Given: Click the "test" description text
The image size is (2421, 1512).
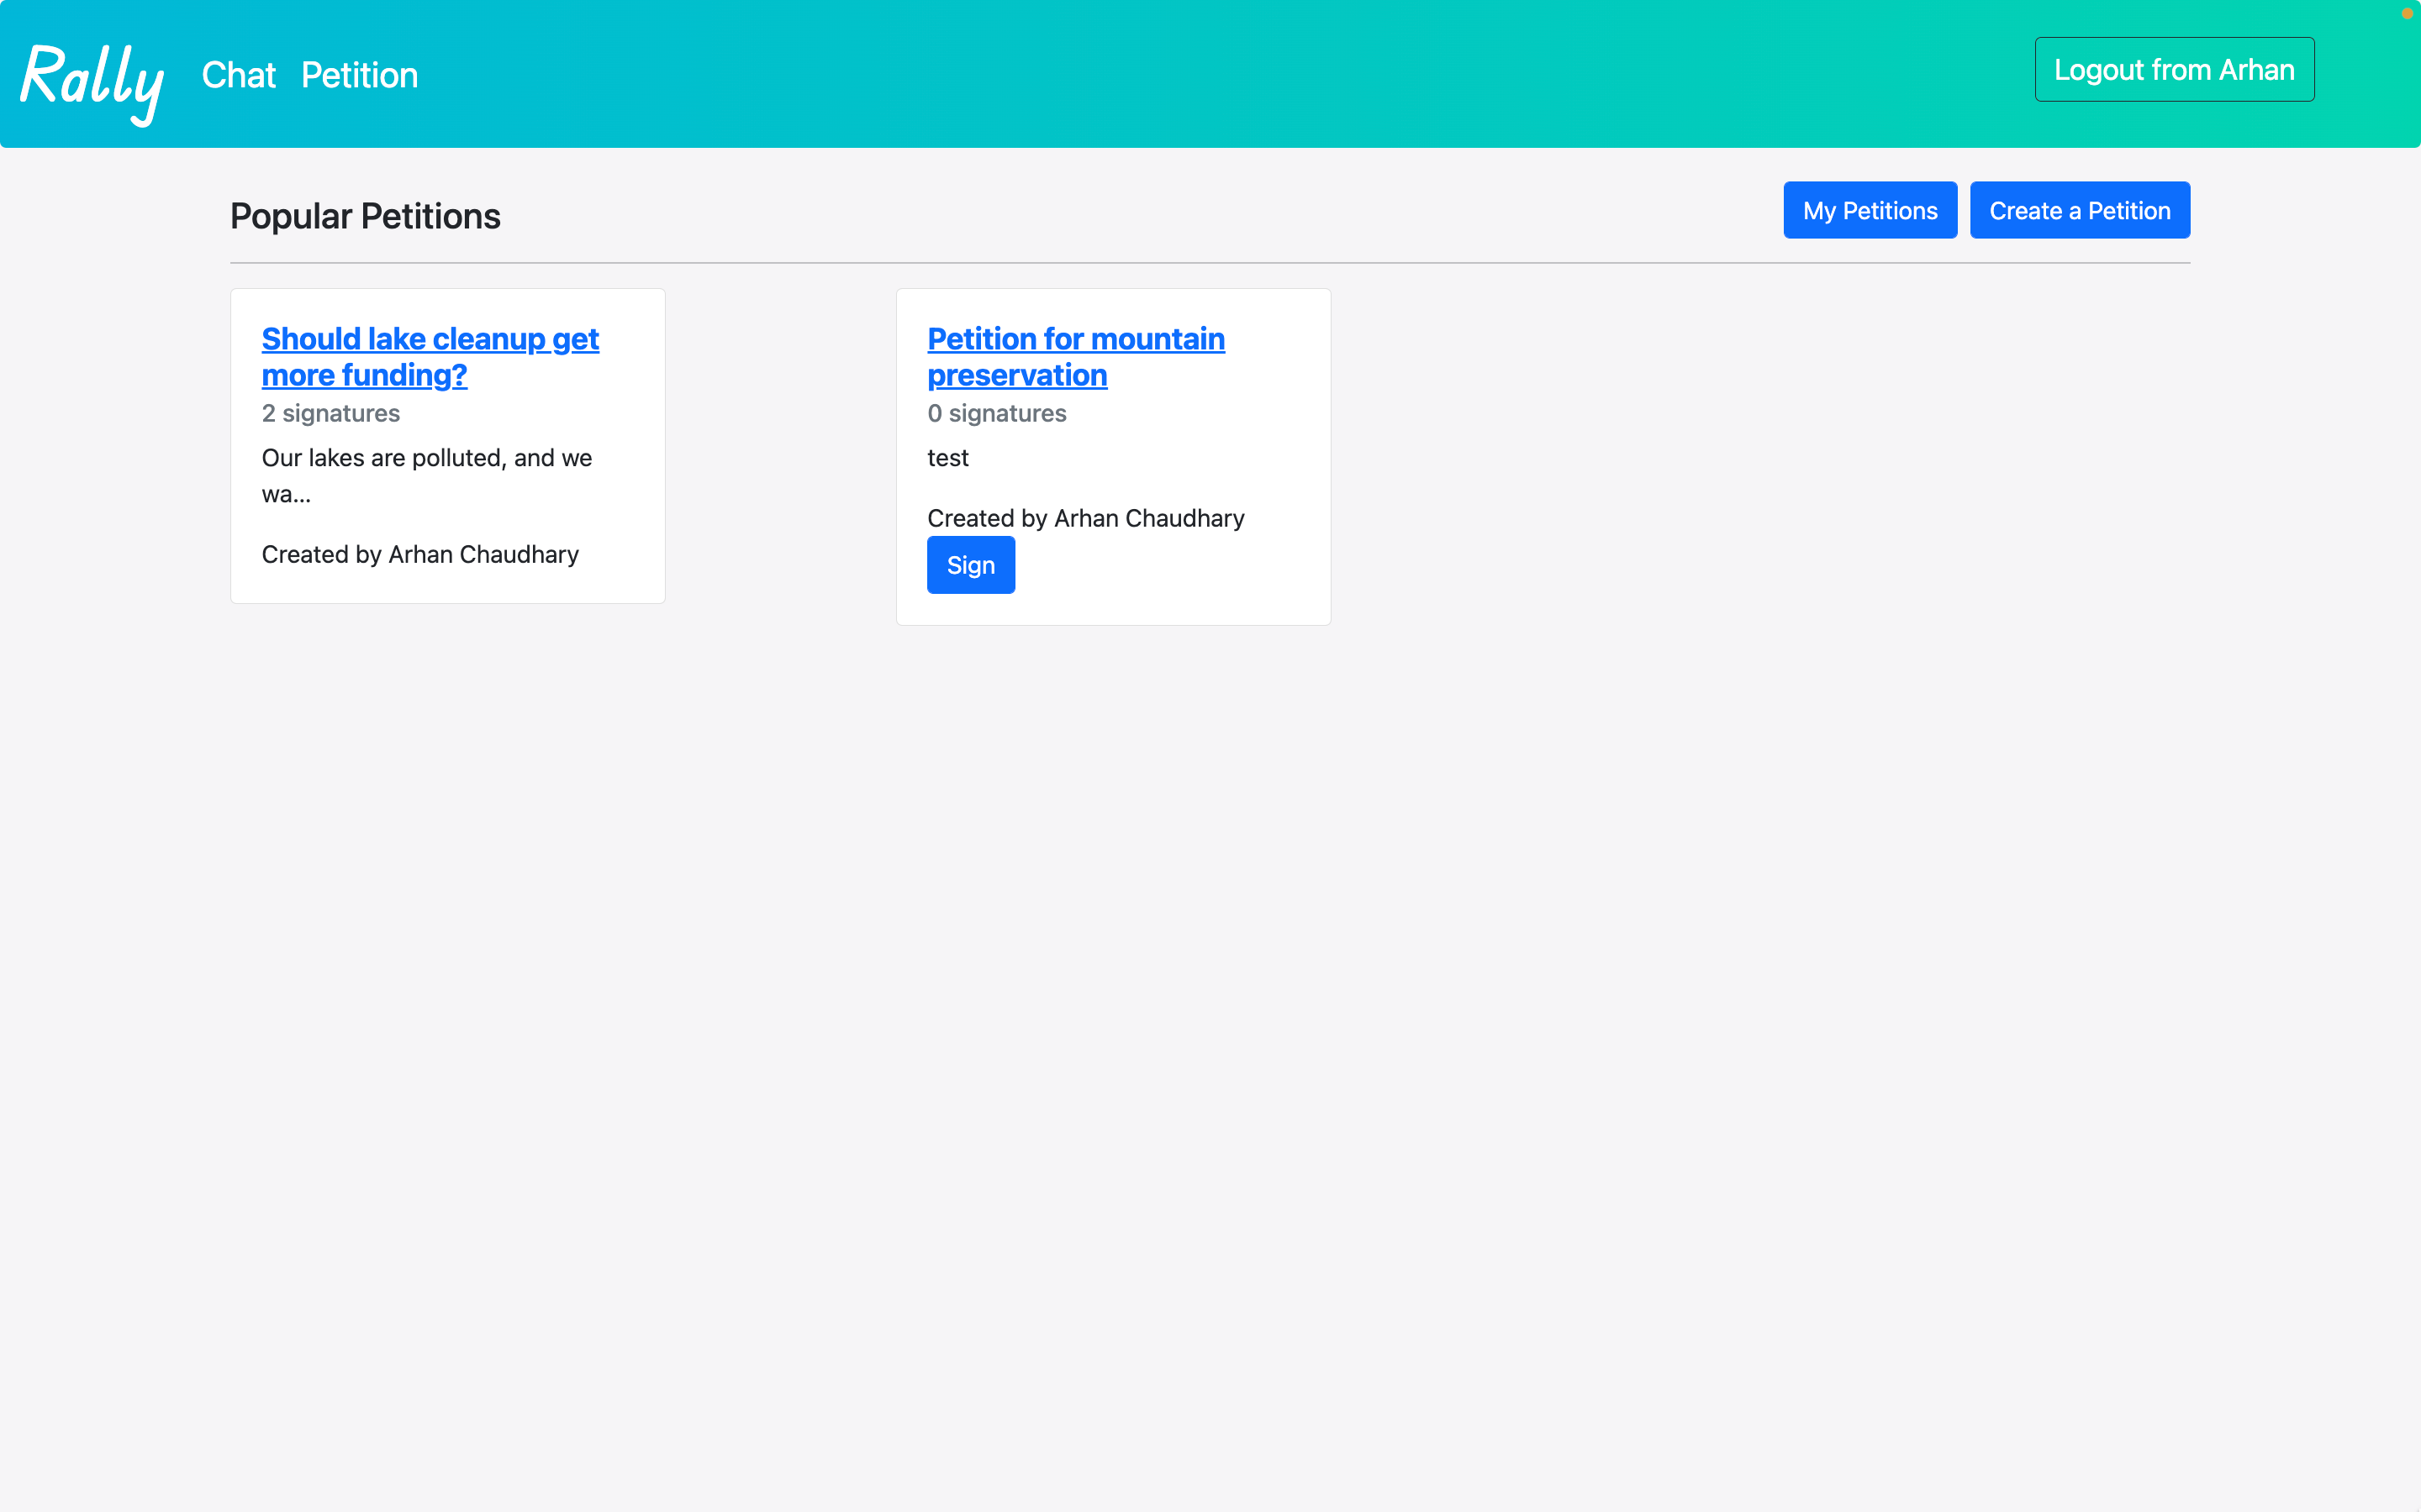Looking at the screenshot, I should (x=947, y=458).
